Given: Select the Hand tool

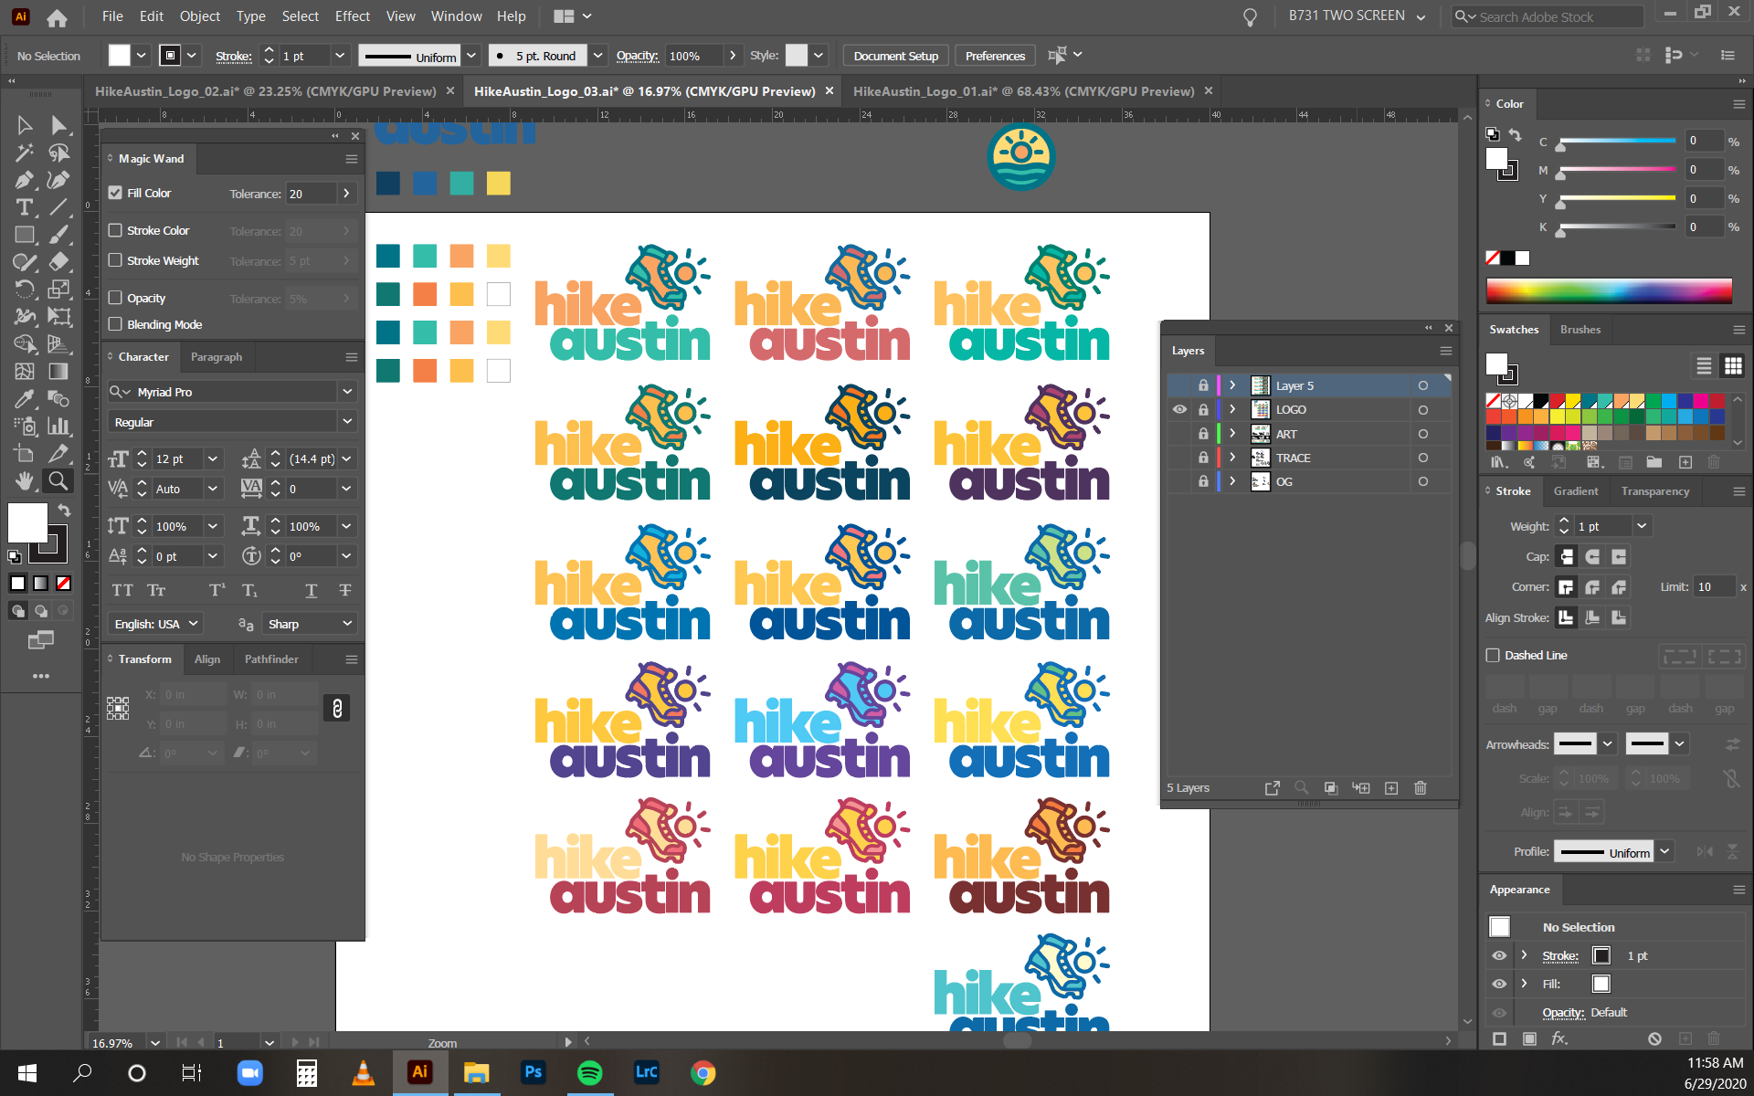Looking at the screenshot, I should [25, 480].
